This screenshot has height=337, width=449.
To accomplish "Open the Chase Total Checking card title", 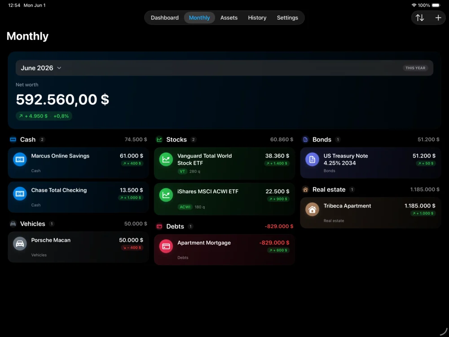I will 59,190.
